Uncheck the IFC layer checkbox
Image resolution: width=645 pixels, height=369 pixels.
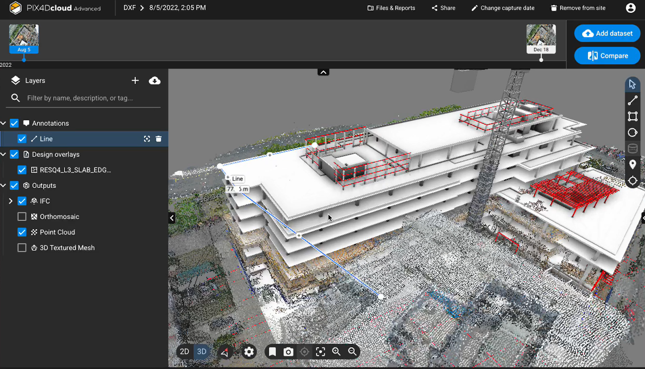(x=22, y=201)
